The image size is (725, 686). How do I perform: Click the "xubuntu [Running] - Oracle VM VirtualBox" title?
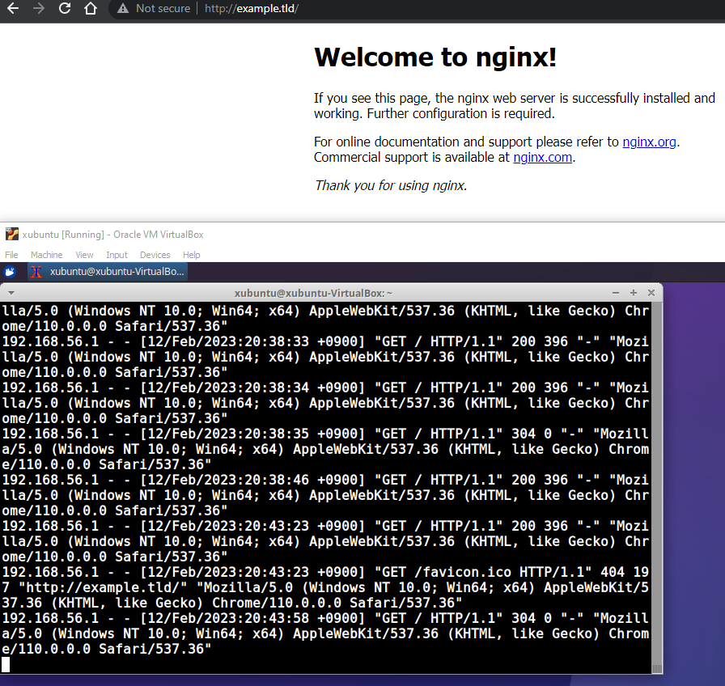click(112, 235)
